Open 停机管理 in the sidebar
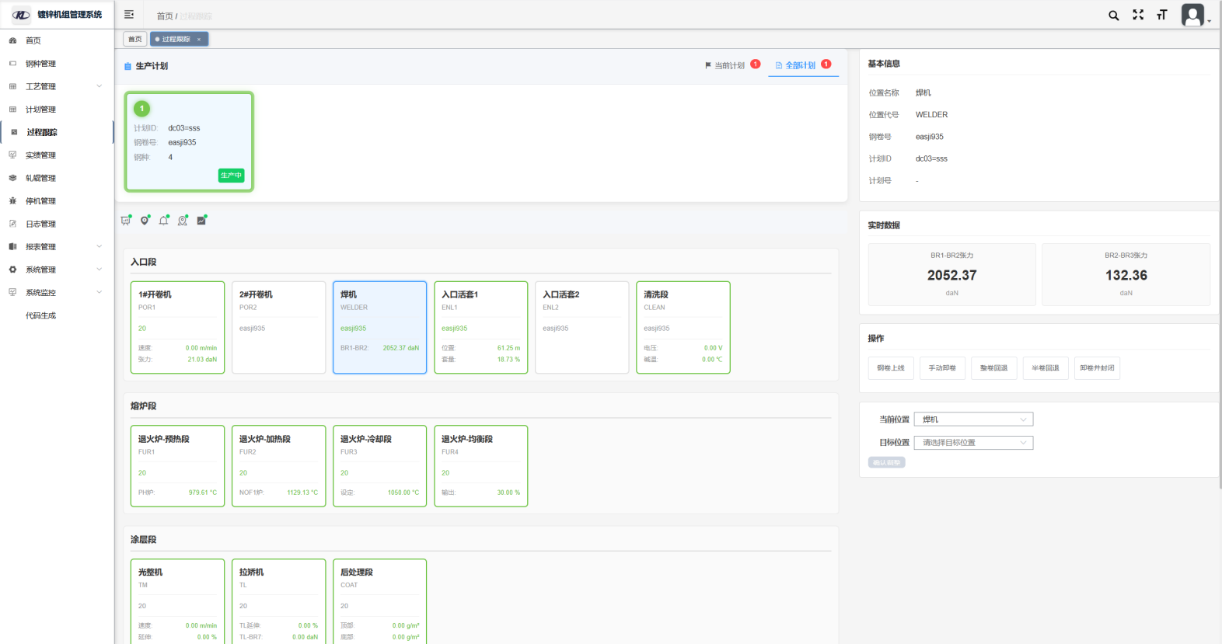 [40, 201]
